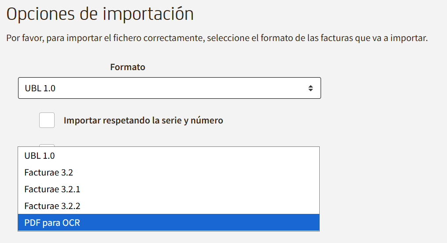The height and width of the screenshot is (243, 447).
Task: Choose the highlighted "PDF para OCR" option
Action: click(52, 223)
